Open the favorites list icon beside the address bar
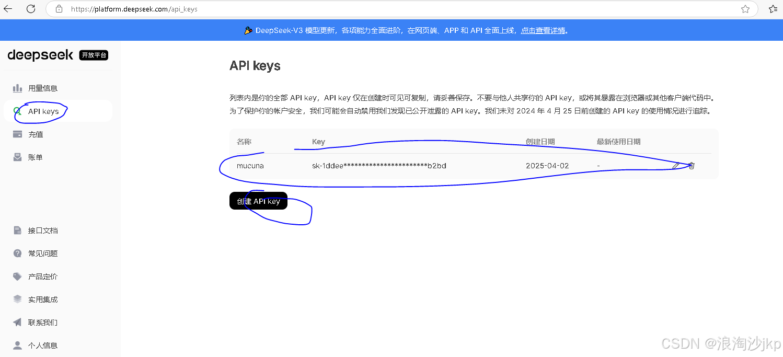This screenshot has width=783, height=357. (x=773, y=9)
